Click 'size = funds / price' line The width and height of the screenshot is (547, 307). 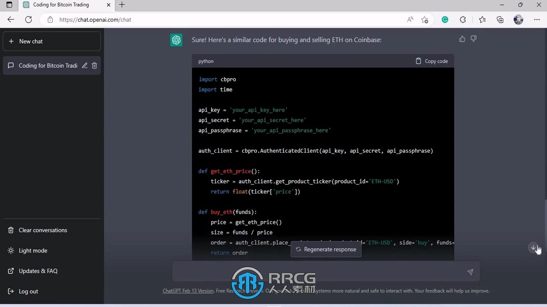pyautogui.click(x=241, y=233)
